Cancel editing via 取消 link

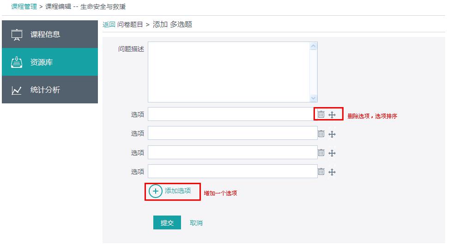[x=196, y=223]
